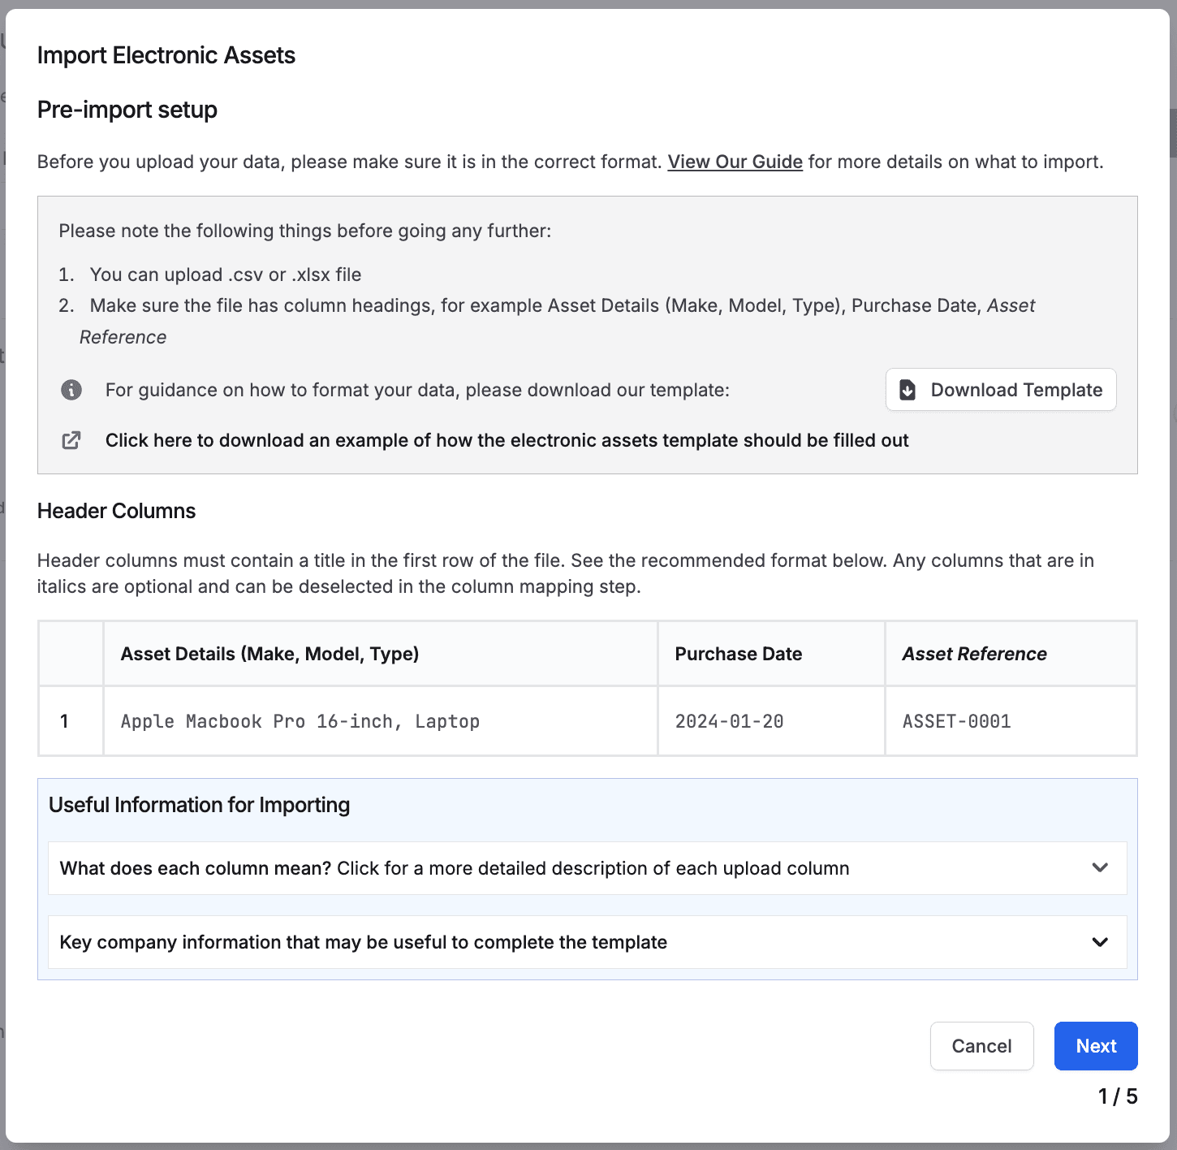Proceed with the Next button
This screenshot has height=1150, width=1177.
pyautogui.click(x=1095, y=1046)
